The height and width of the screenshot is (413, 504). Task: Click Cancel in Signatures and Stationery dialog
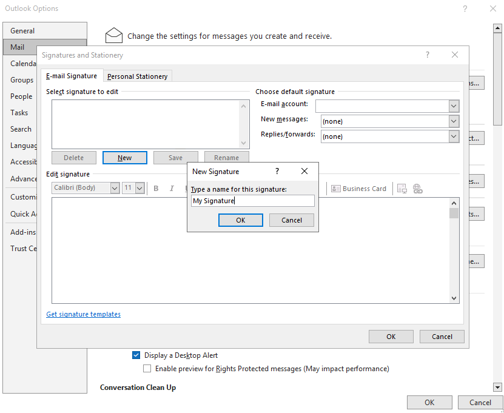tap(442, 337)
